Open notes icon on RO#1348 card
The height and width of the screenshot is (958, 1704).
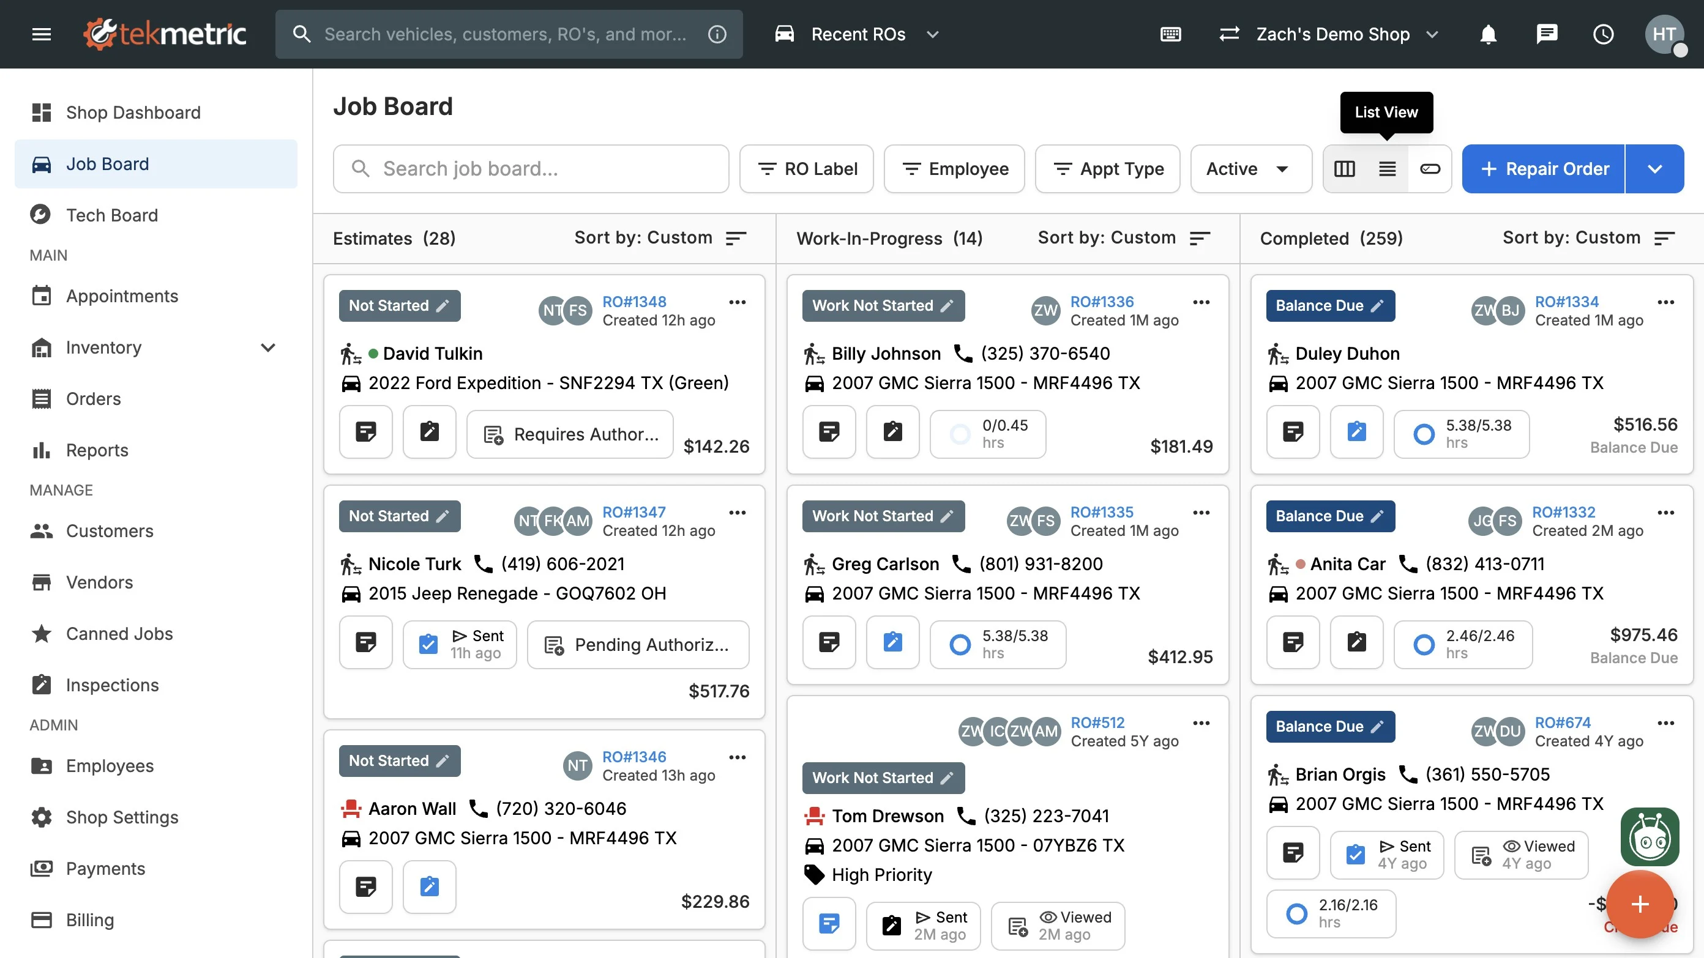click(x=366, y=433)
